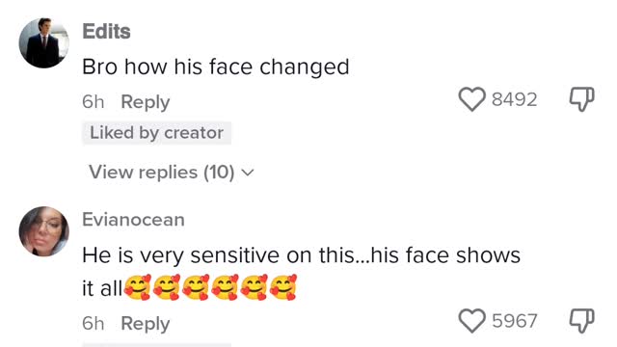Screen dimensions: 617x347
Task: Reply to the Edits comment
Action: coord(146,102)
